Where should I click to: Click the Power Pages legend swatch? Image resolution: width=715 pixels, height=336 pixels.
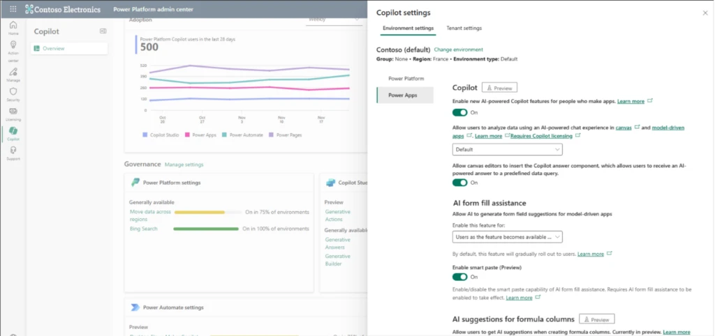[272, 135]
